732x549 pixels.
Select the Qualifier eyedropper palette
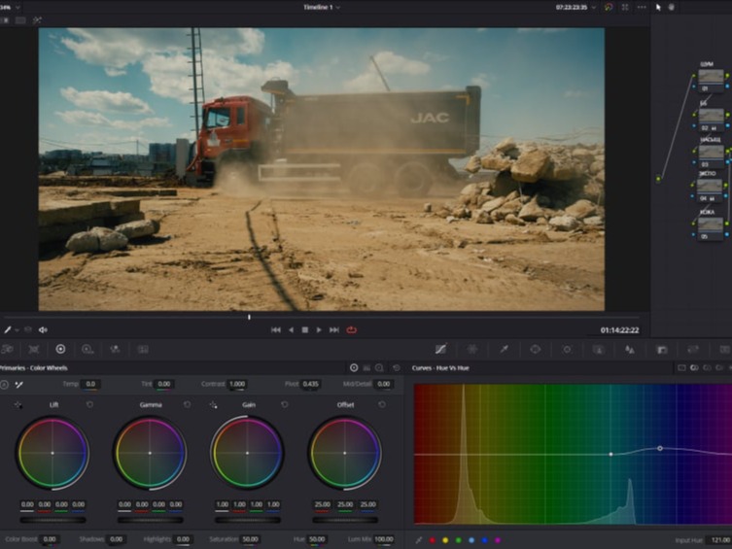tap(504, 349)
